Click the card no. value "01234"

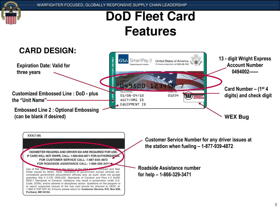point(173,95)
